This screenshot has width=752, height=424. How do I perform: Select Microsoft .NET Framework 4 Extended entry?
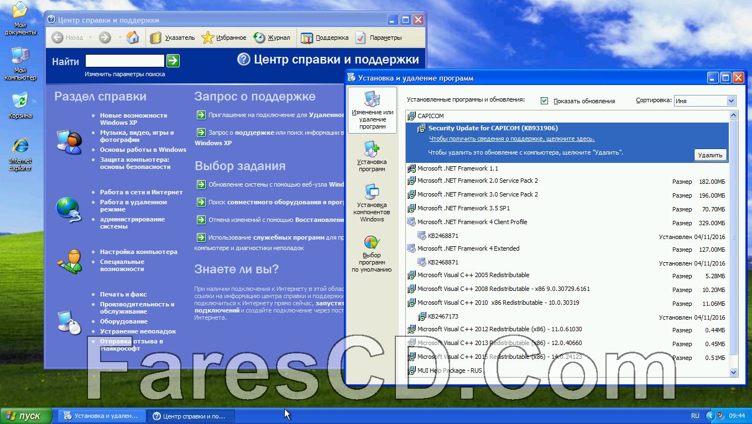click(x=567, y=249)
